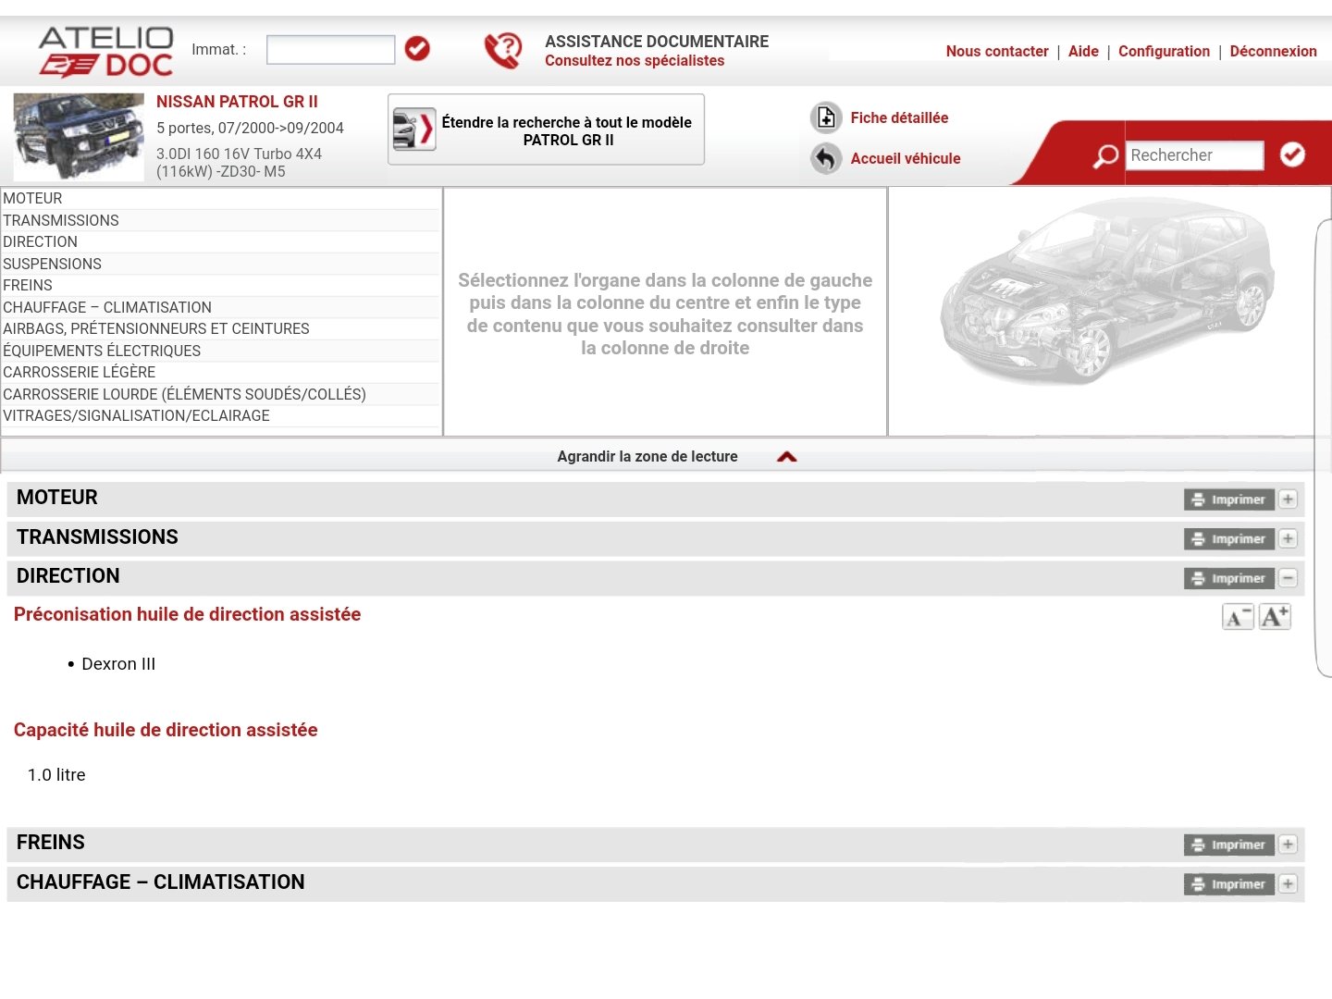Focus the Immat. input field
1332x999 pixels.
click(x=330, y=49)
